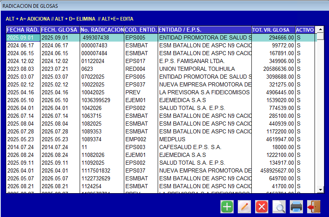
Task: Click LA PREVISORA S.A FIDEICOMISOS for radicacion 10042025
Action: (205, 92)
